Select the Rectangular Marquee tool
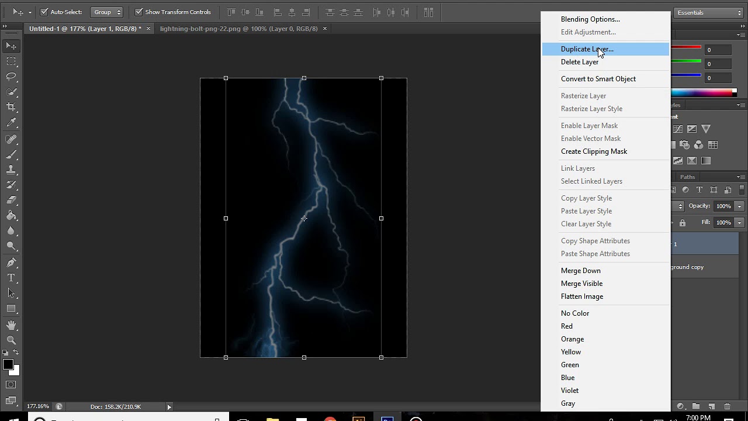 coord(11,61)
